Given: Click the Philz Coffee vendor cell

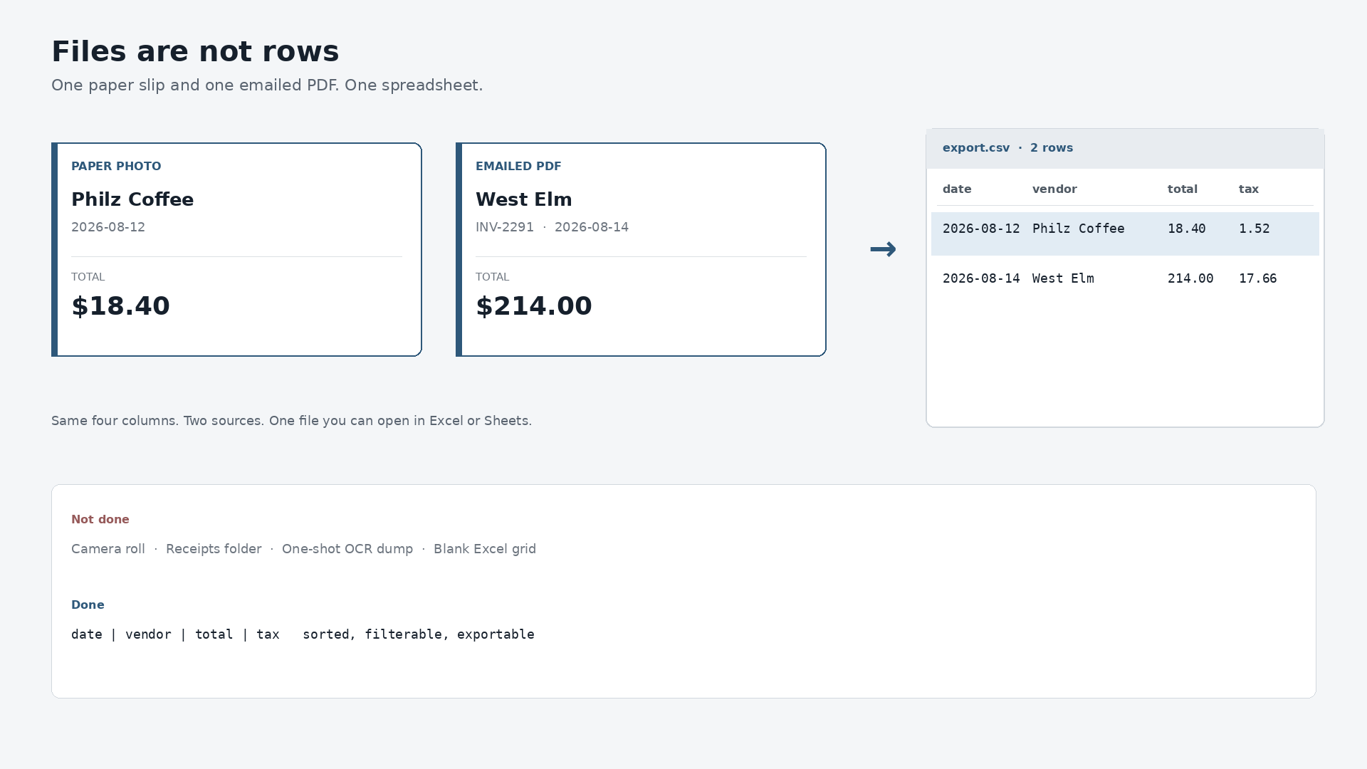Looking at the screenshot, I should pyautogui.click(x=1079, y=229).
